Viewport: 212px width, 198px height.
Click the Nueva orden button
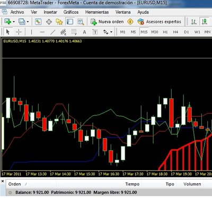pos(107,22)
